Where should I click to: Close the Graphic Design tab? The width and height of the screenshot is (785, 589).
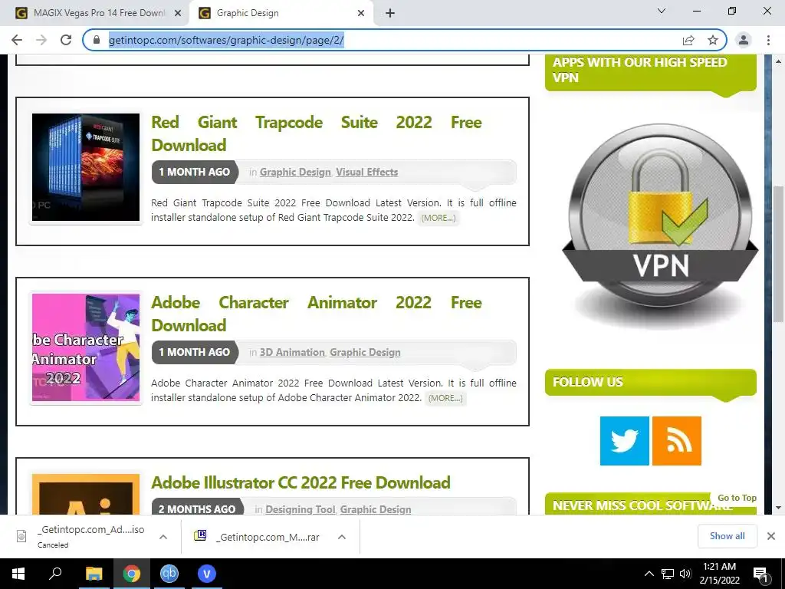tap(361, 13)
